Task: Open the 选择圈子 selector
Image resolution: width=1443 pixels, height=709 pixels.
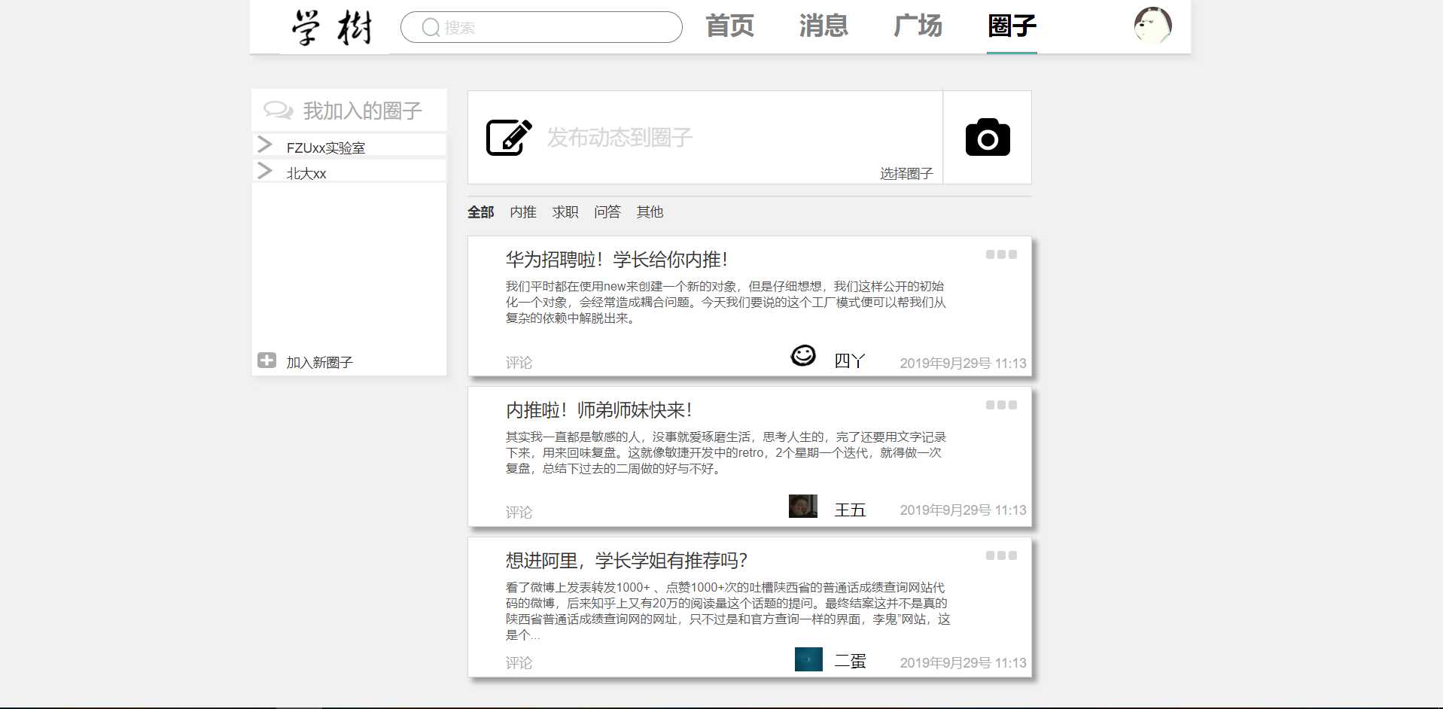Action: click(906, 174)
